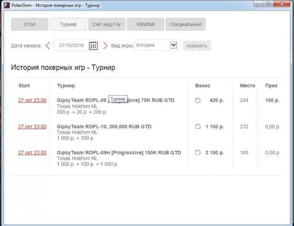Image resolution: width=294 pixels, height=226 pixels.
Task: Open start link for ROPL-10 200,000 tournament
Action: [32, 127]
